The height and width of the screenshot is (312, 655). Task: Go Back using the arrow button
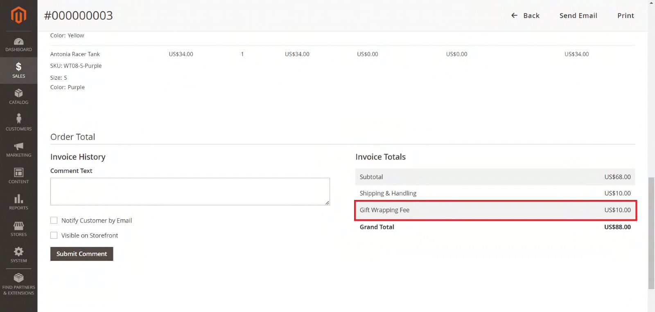[x=525, y=16]
